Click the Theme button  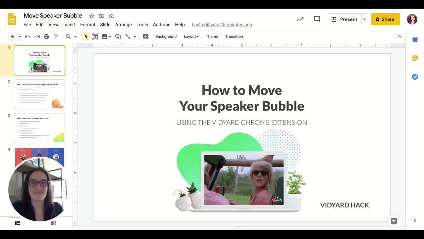[x=212, y=37]
